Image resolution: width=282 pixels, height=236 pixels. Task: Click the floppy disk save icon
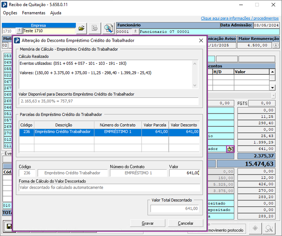point(8,226)
